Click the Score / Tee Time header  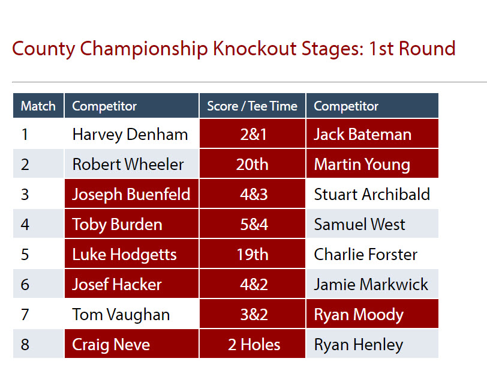click(x=252, y=106)
